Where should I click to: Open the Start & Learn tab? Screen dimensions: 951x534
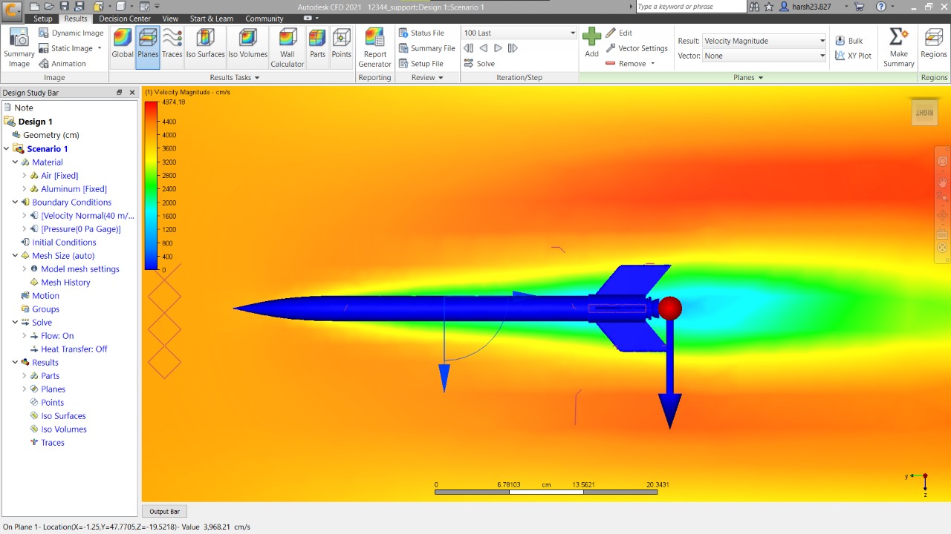tap(211, 19)
